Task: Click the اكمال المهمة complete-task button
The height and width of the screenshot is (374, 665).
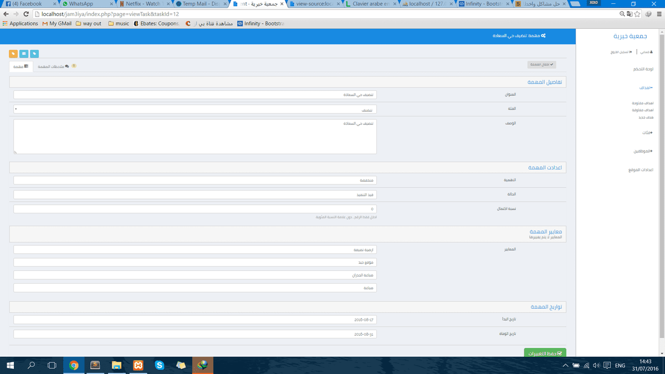Action: (x=541, y=65)
